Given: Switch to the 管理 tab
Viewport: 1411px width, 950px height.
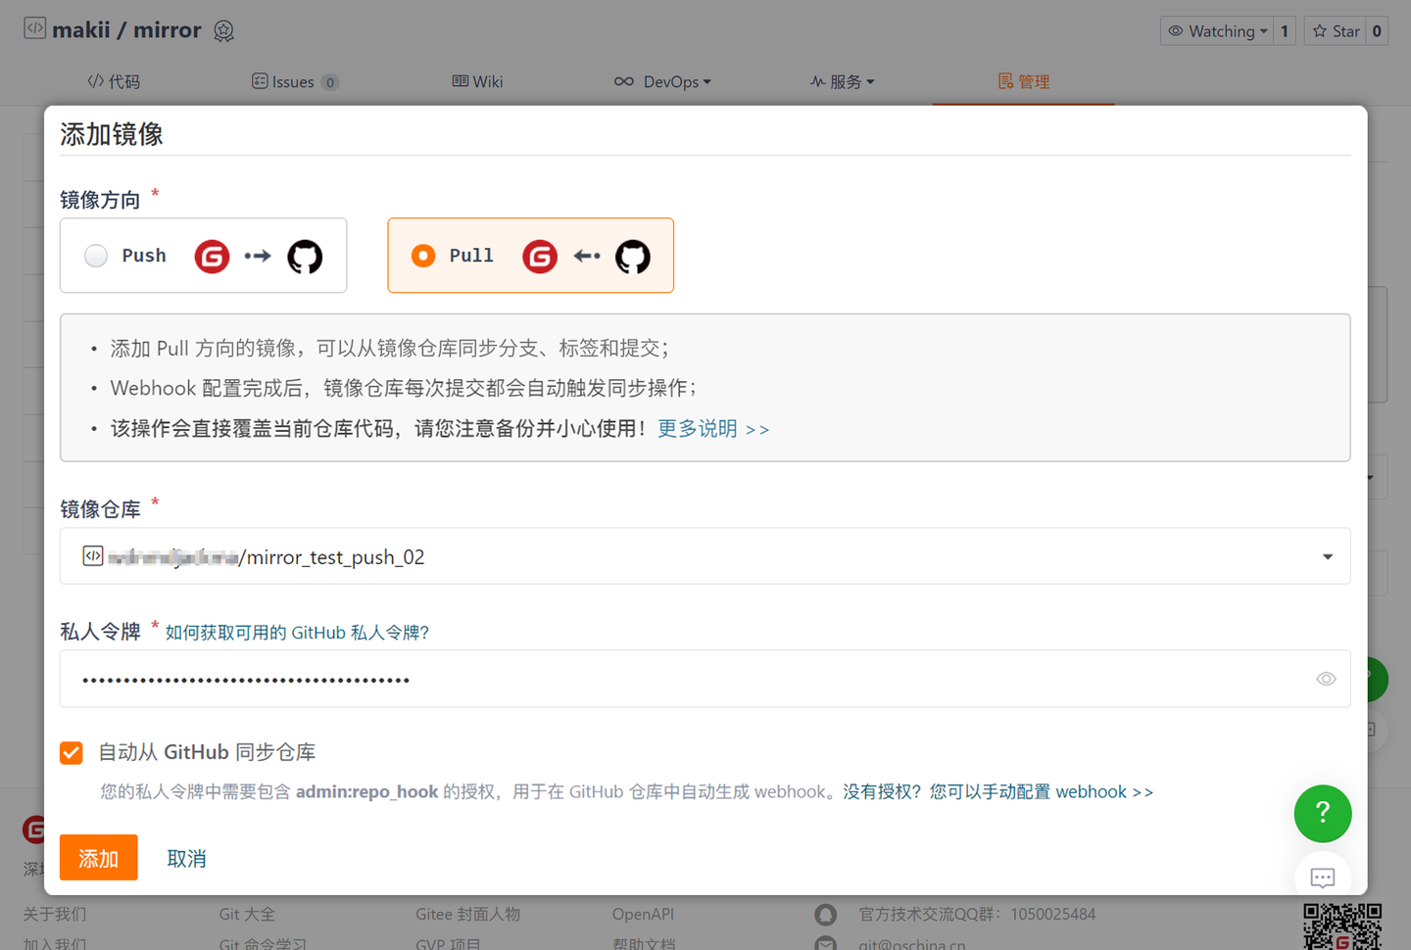Looking at the screenshot, I should (1023, 81).
